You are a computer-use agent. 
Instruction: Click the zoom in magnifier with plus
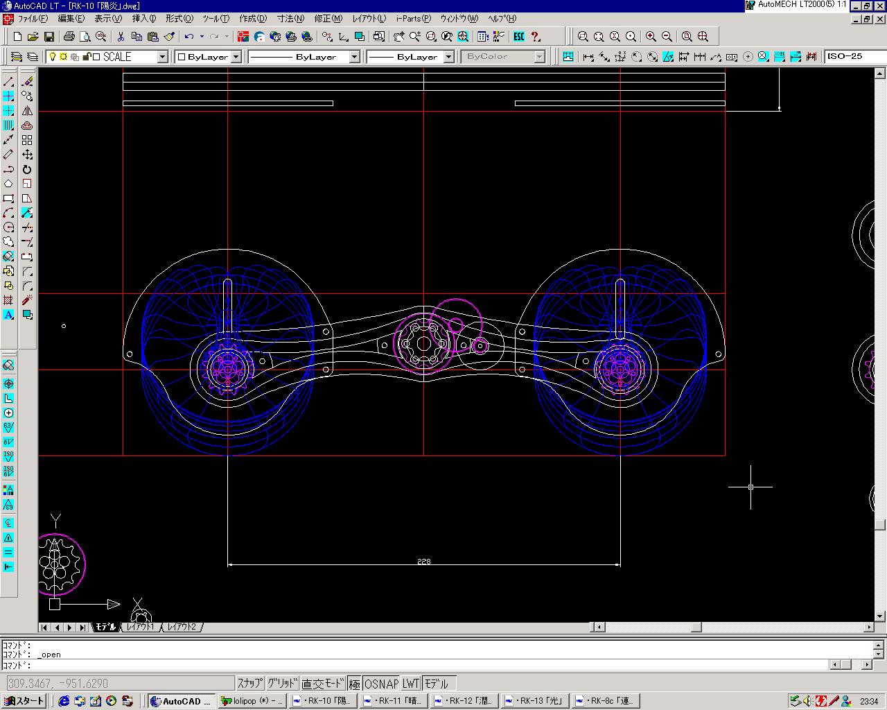[x=651, y=37]
